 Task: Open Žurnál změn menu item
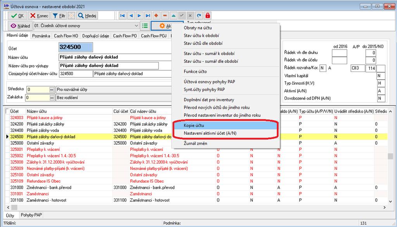pos(225,143)
